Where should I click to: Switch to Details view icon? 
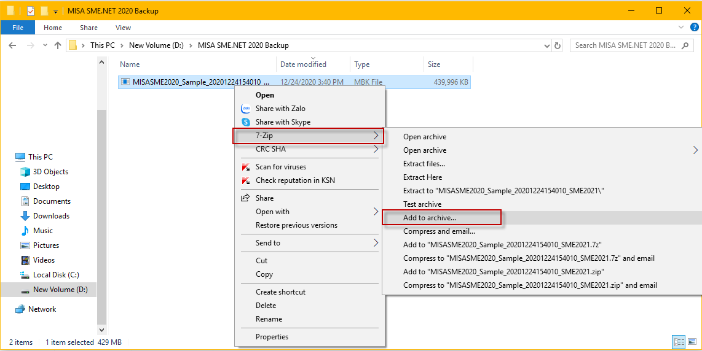pyautogui.click(x=679, y=342)
